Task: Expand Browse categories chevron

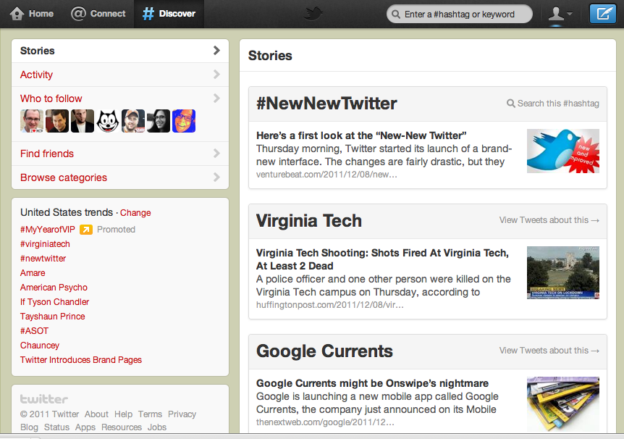Action: tap(216, 177)
